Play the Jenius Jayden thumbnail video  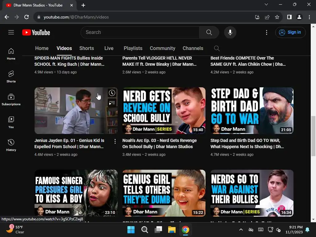tap(76, 110)
